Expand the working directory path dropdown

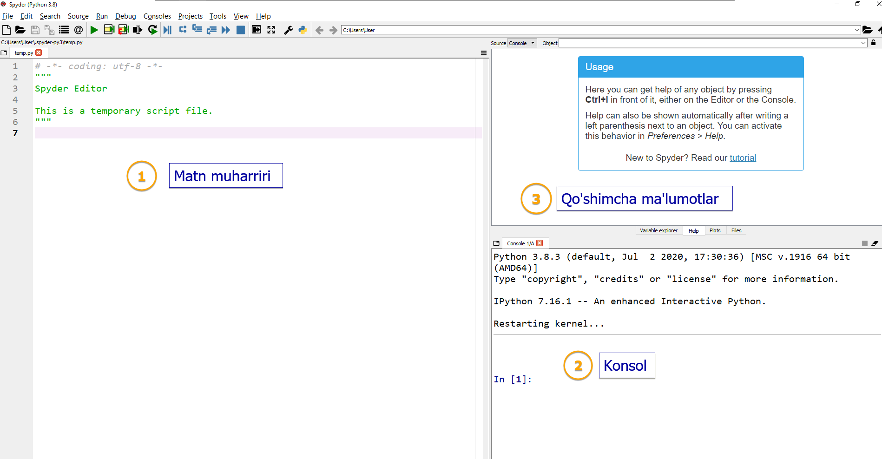[856, 30]
